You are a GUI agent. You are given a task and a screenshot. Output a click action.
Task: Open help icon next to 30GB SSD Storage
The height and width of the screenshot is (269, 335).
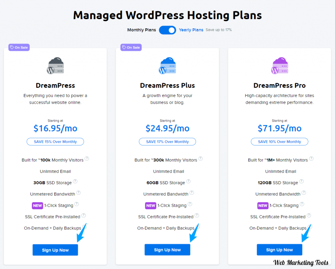click(x=75, y=181)
